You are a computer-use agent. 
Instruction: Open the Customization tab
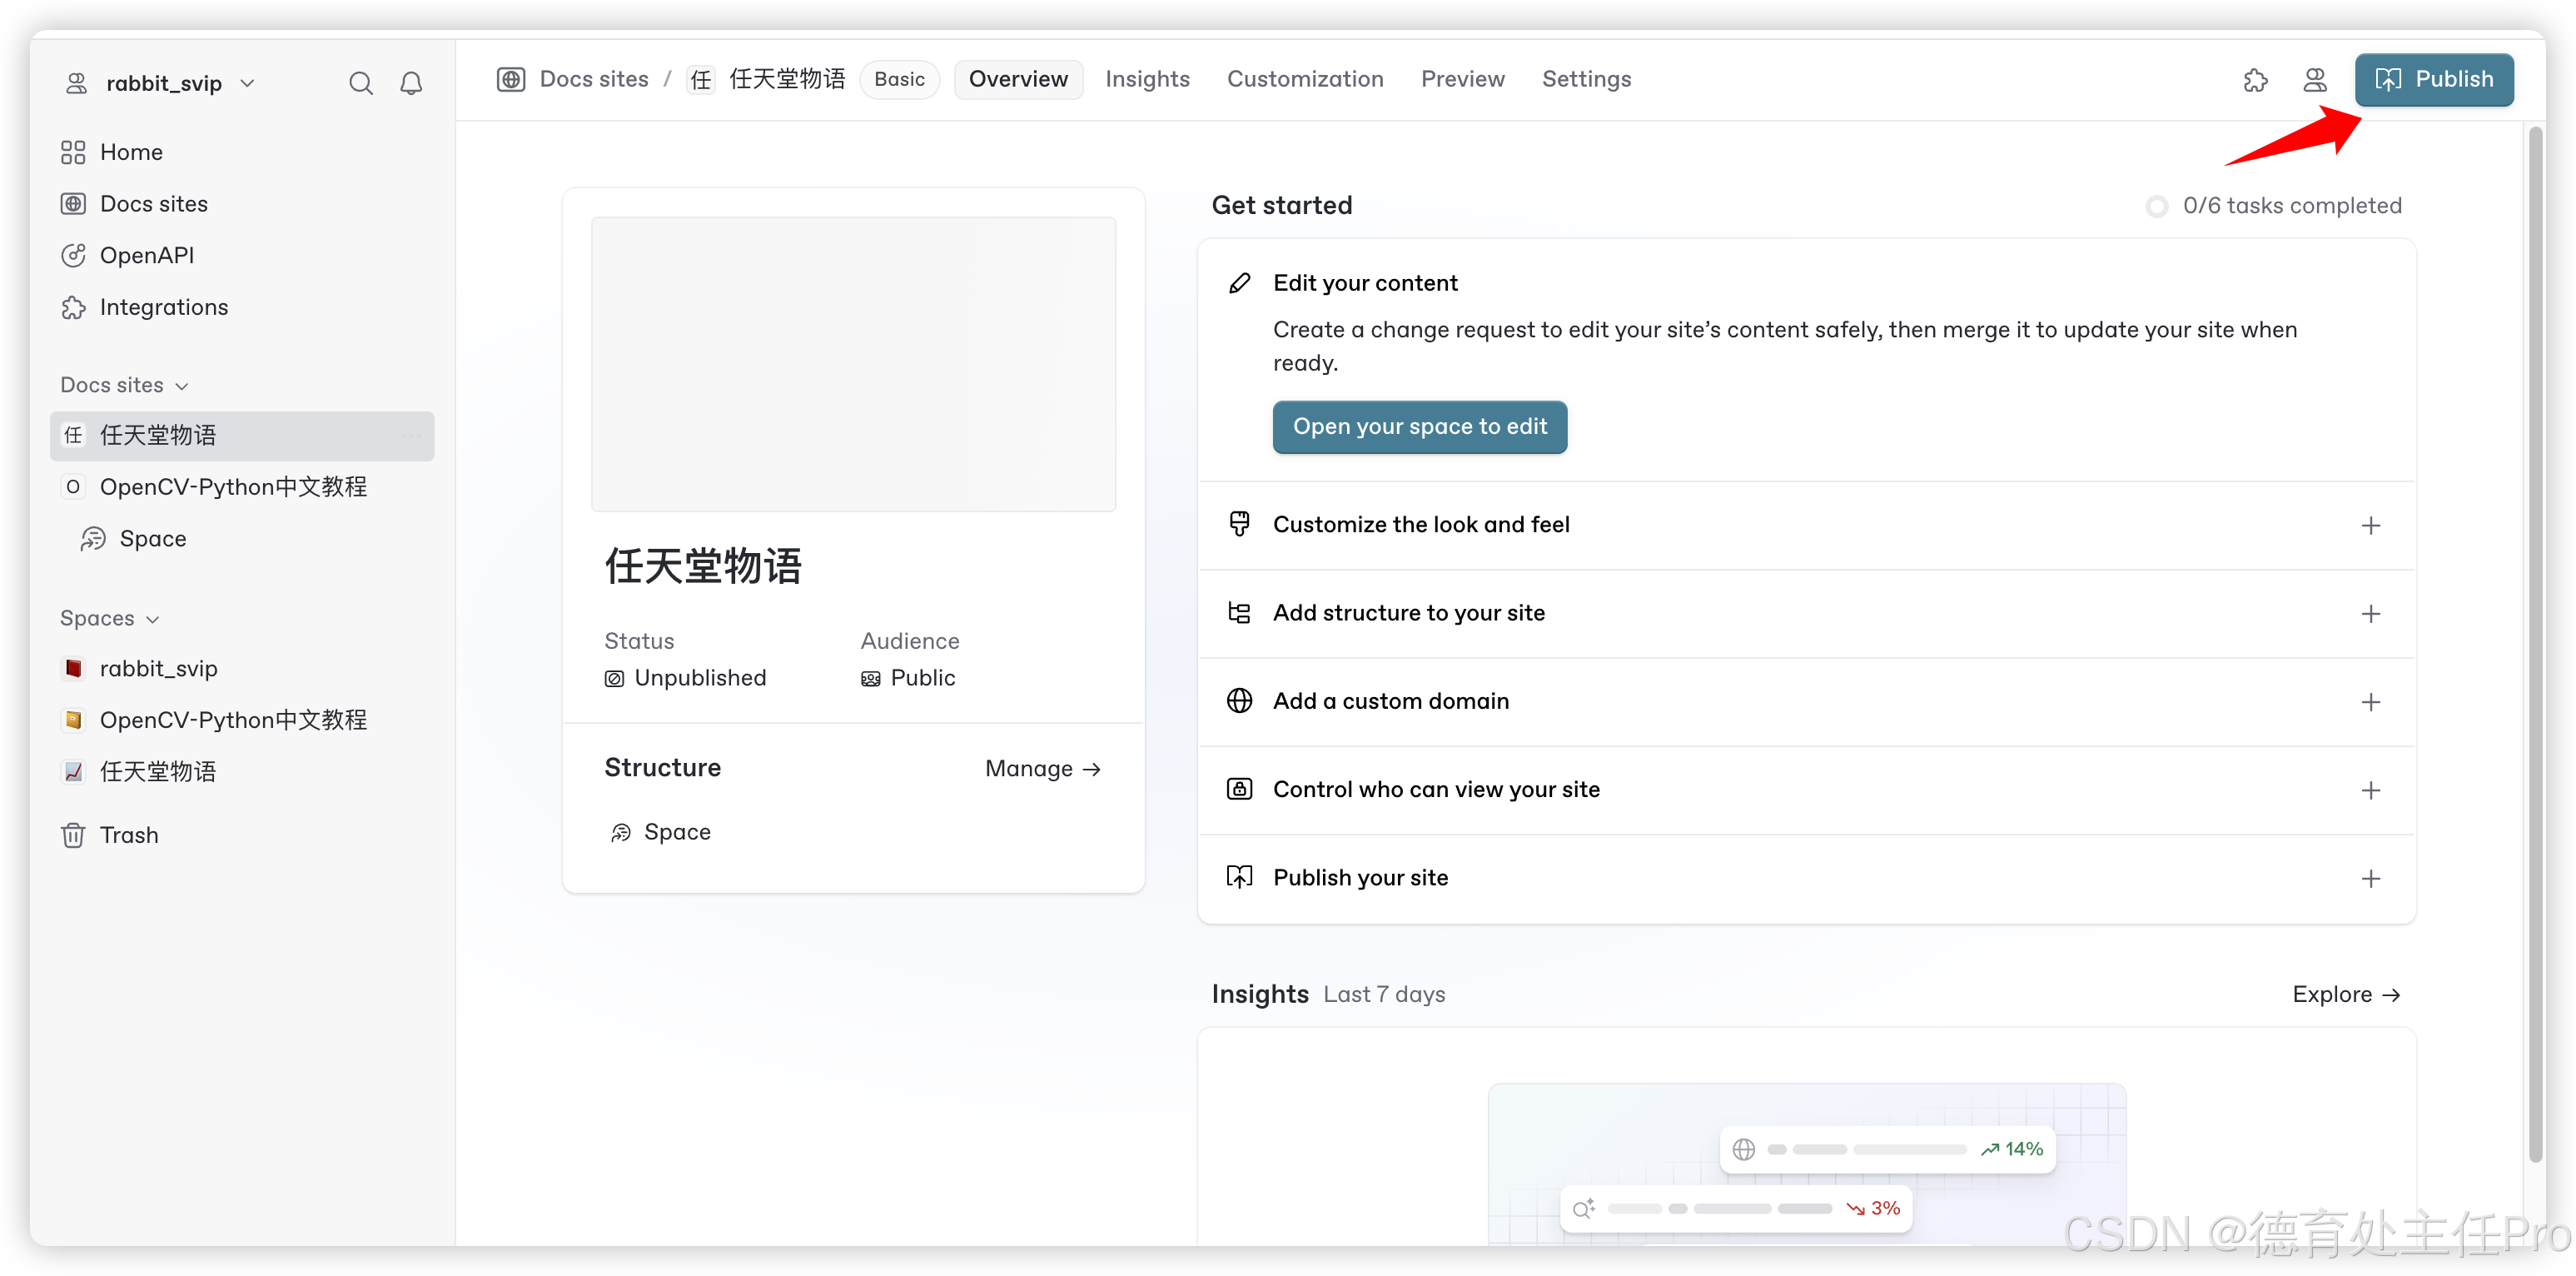point(1305,79)
